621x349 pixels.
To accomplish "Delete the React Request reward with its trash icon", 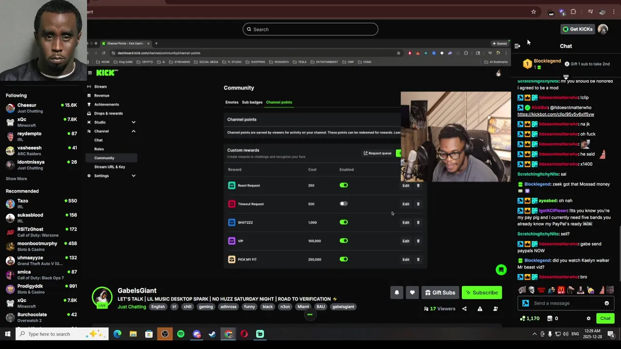I will point(418,186).
